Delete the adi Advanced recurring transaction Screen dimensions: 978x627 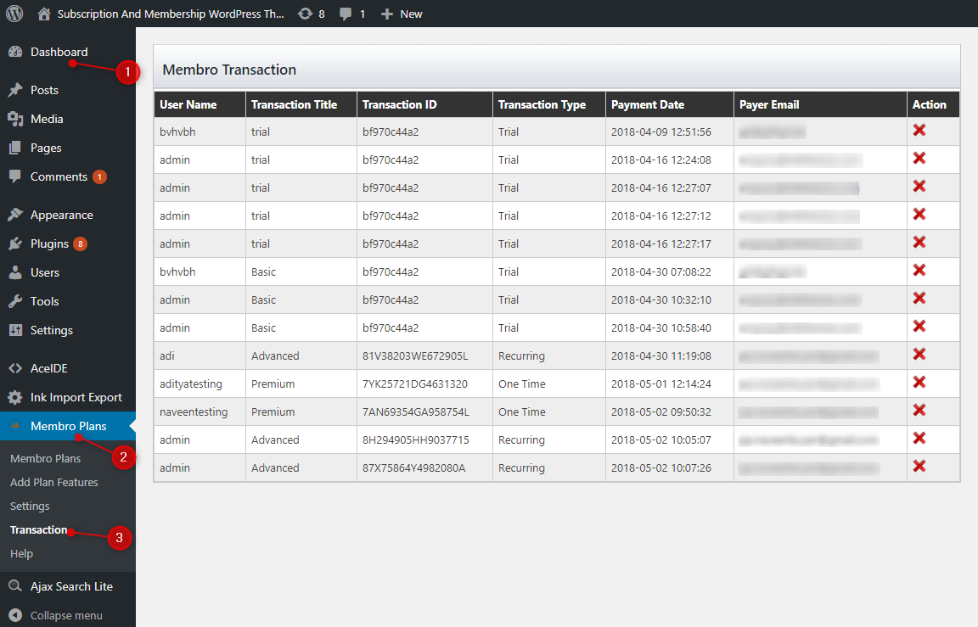[x=919, y=354]
